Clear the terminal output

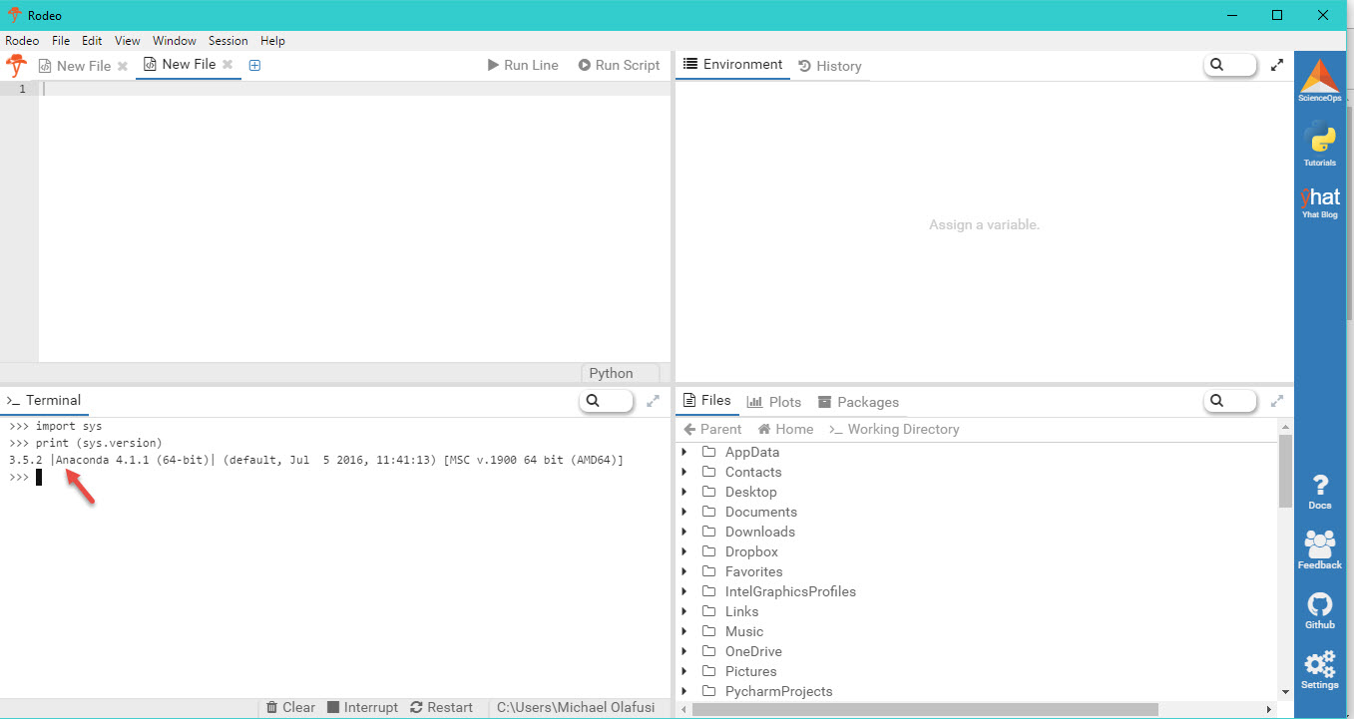[289, 707]
